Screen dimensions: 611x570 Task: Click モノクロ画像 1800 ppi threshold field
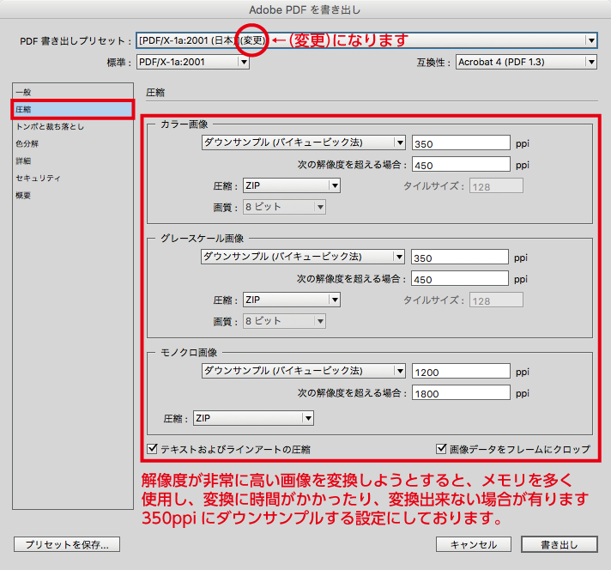coord(461,392)
